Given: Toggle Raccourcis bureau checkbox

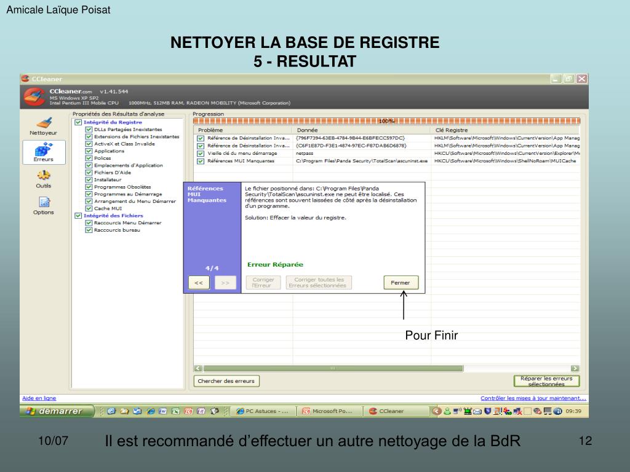Looking at the screenshot, I should [x=89, y=230].
